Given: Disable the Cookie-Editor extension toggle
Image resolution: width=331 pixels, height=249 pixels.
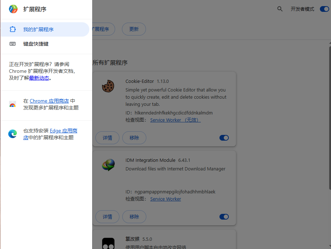Looking at the screenshot, I should click(x=224, y=138).
